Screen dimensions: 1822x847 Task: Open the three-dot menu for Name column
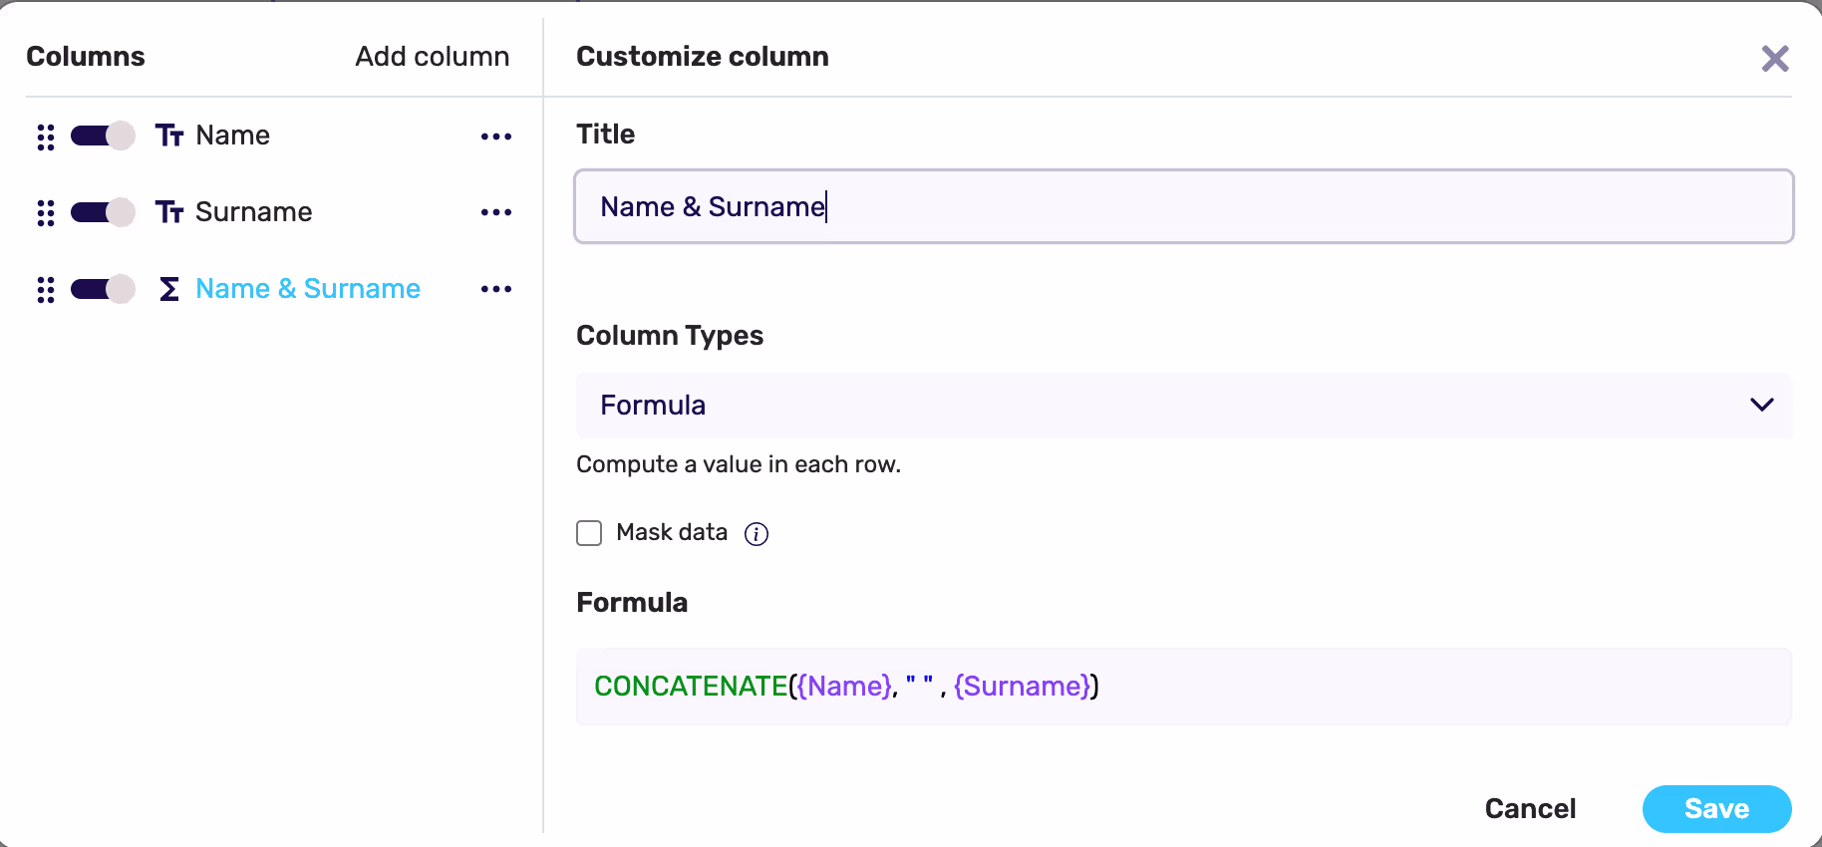click(x=496, y=137)
